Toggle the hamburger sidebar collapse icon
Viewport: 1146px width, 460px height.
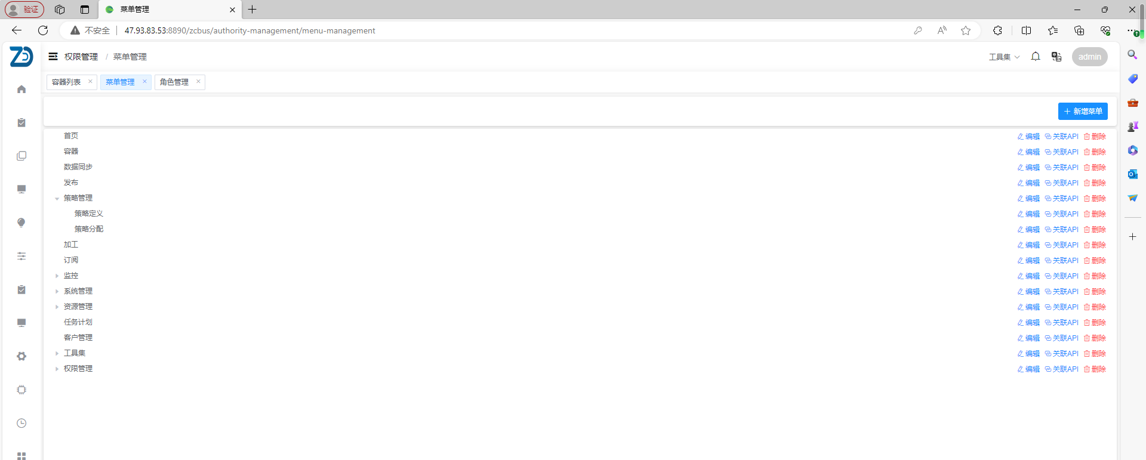[x=53, y=57]
